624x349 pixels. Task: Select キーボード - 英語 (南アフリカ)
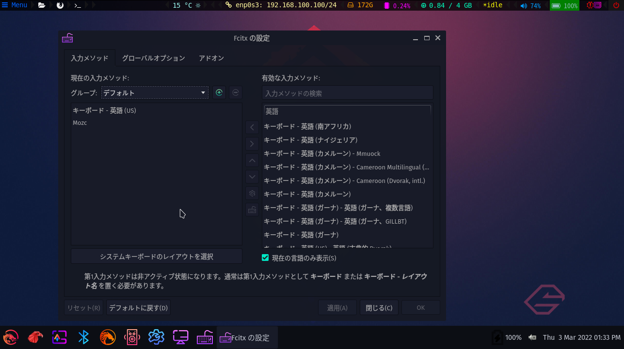(347, 126)
